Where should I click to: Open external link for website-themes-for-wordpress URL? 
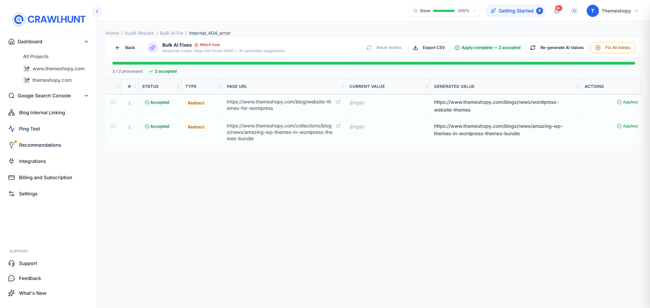(338, 102)
